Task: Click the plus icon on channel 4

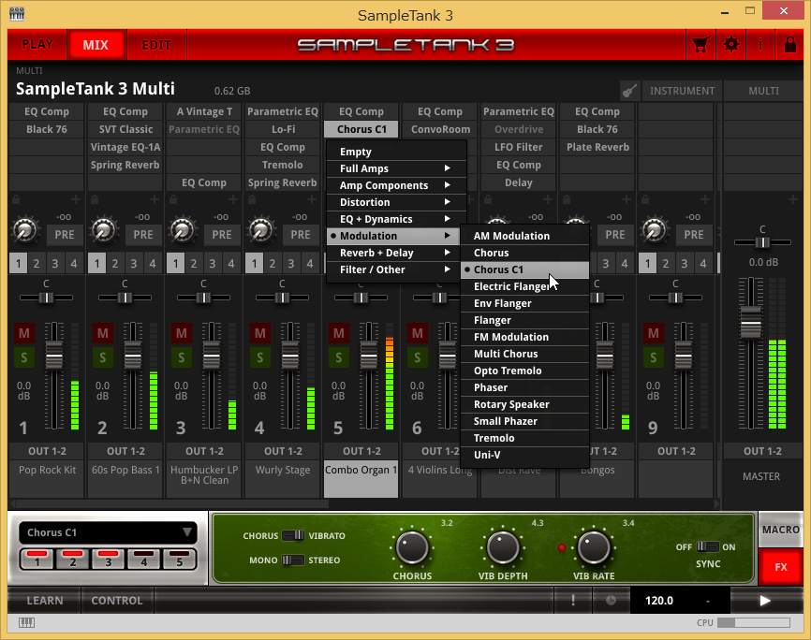Action: tap(311, 199)
